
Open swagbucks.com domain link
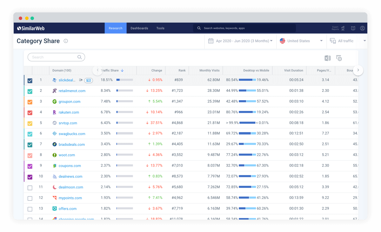[72, 134]
